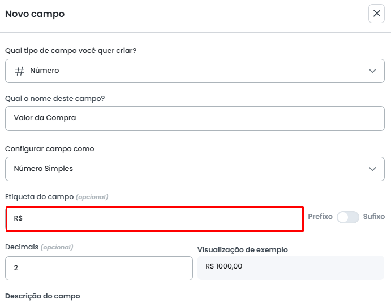Focus the Valor da Compra name field
The height and width of the screenshot is (303, 391).
click(x=195, y=118)
